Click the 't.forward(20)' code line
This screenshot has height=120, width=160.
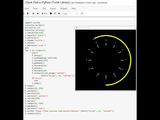click(x=39, y=71)
